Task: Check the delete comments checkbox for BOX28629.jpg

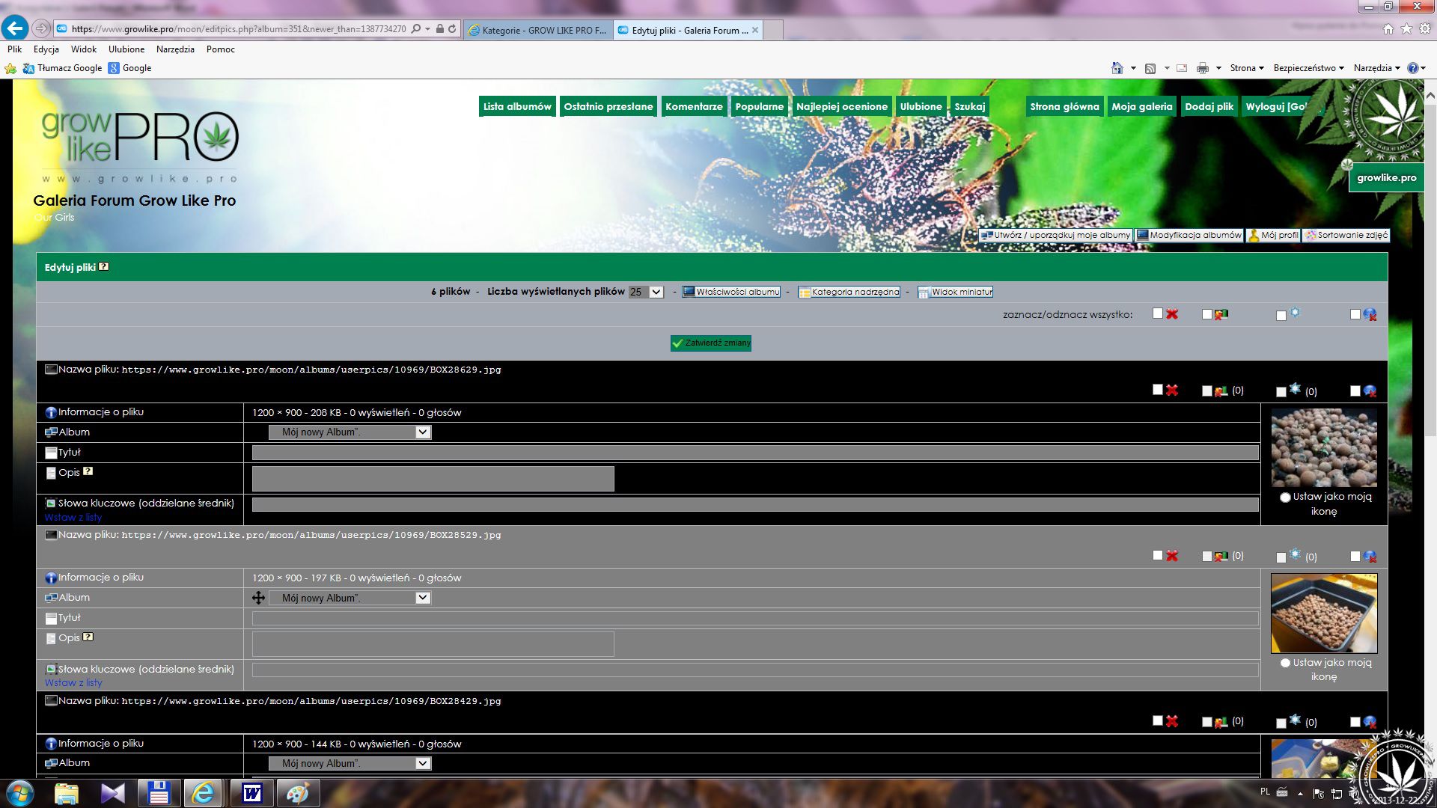Action: [x=1355, y=391]
